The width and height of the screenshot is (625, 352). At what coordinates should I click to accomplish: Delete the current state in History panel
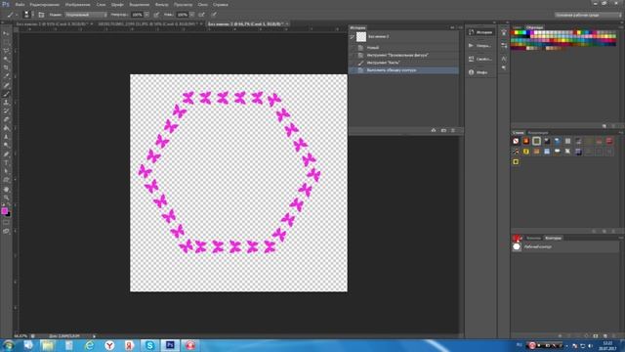pos(453,130)
